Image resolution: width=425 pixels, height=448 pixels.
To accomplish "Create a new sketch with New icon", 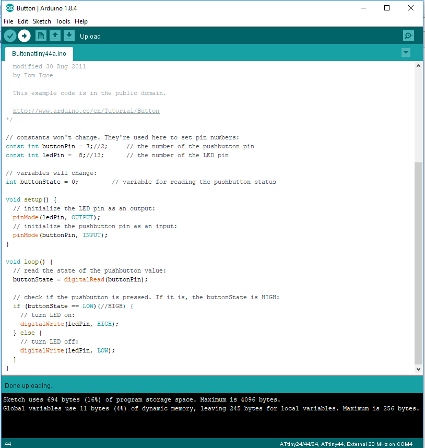I will tap(41, 36).
